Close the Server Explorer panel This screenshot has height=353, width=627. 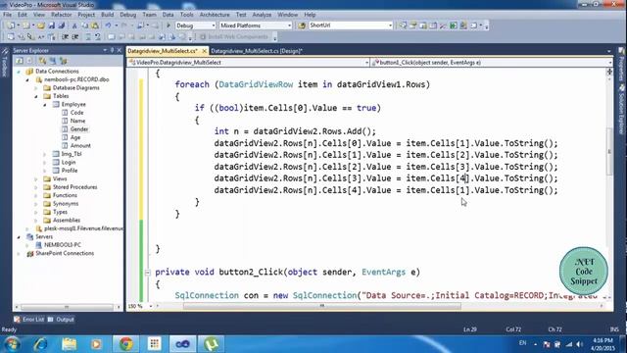(x=119, y=50)
